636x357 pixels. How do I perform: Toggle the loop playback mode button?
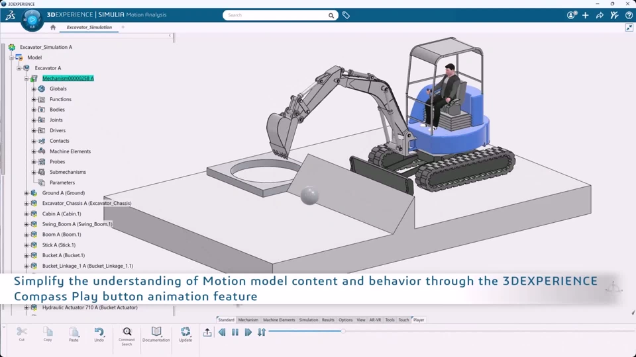262,333
